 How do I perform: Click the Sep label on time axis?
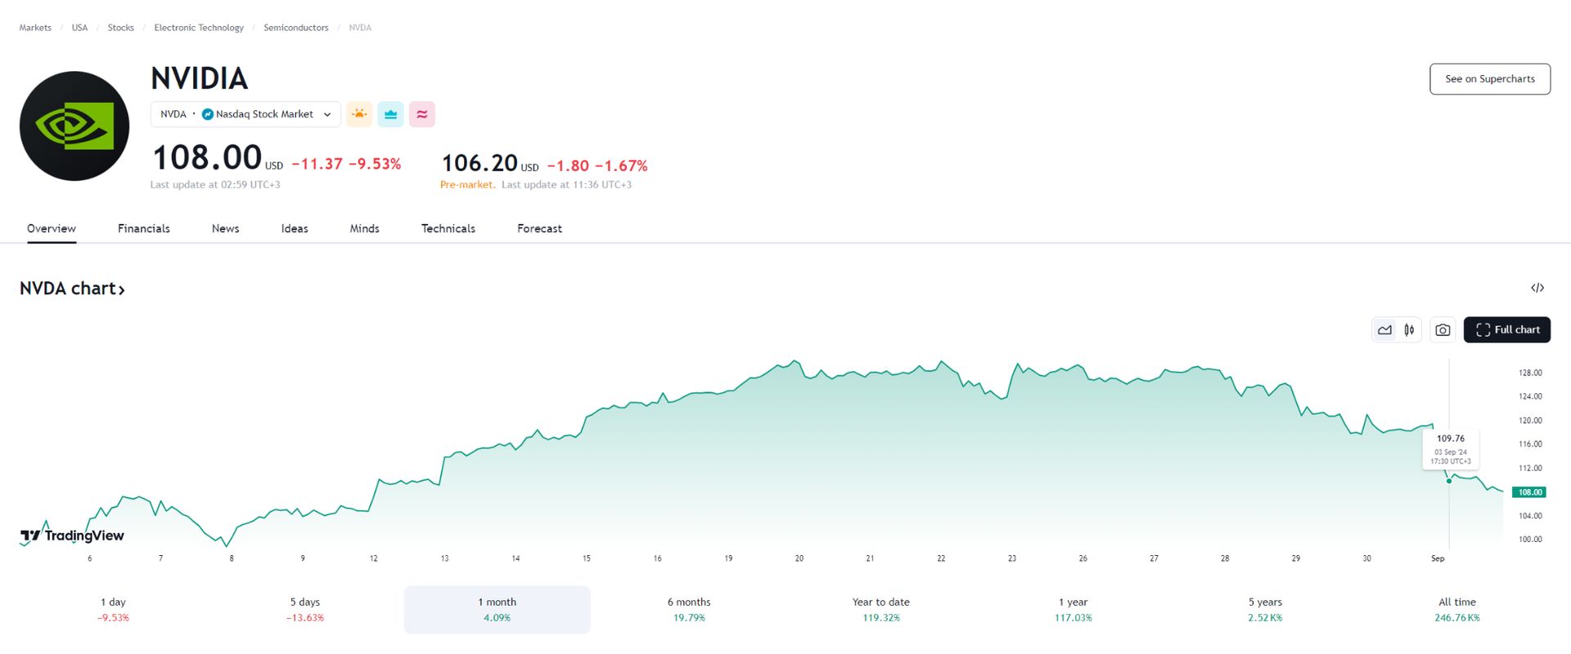point(1438,558)
